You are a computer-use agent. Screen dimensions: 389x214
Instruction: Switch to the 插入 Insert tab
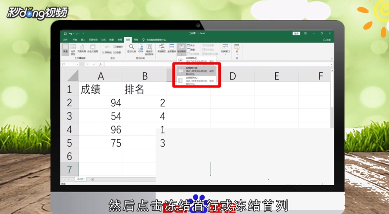pyautogui.click(x=83, y=40)
